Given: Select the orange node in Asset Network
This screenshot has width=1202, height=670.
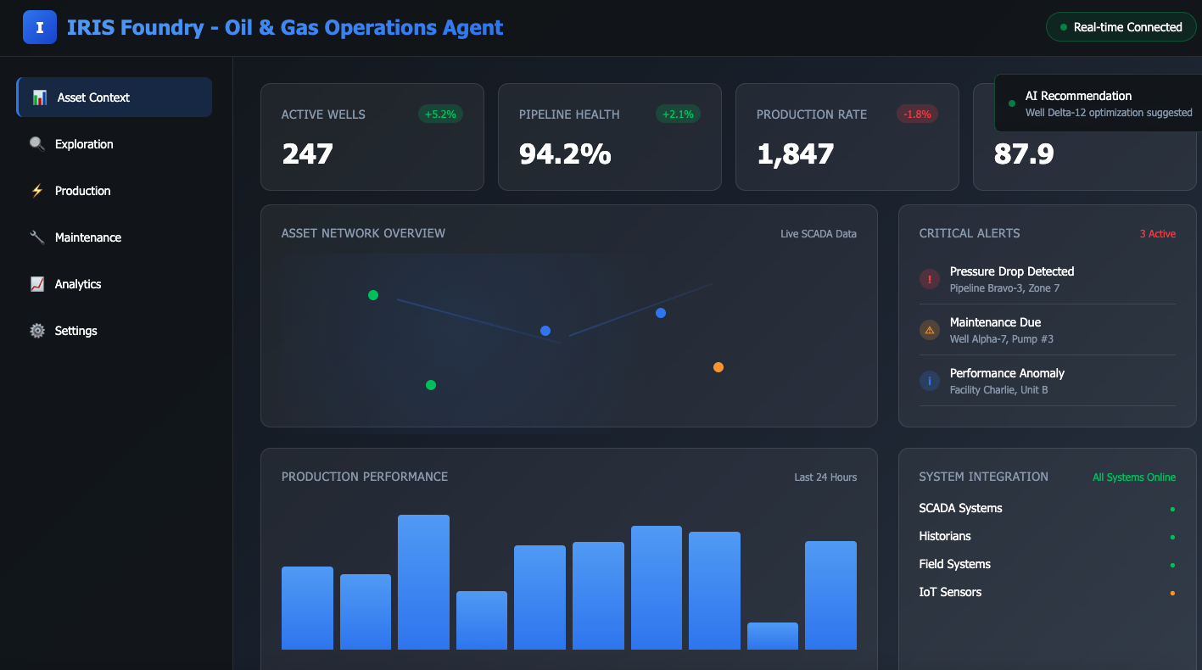Looking at the screenshot, I should tap(718, 367).
